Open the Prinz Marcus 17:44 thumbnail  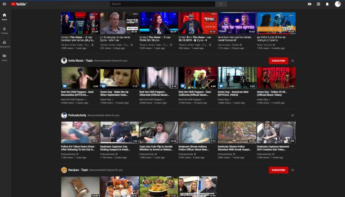[198, 186]
